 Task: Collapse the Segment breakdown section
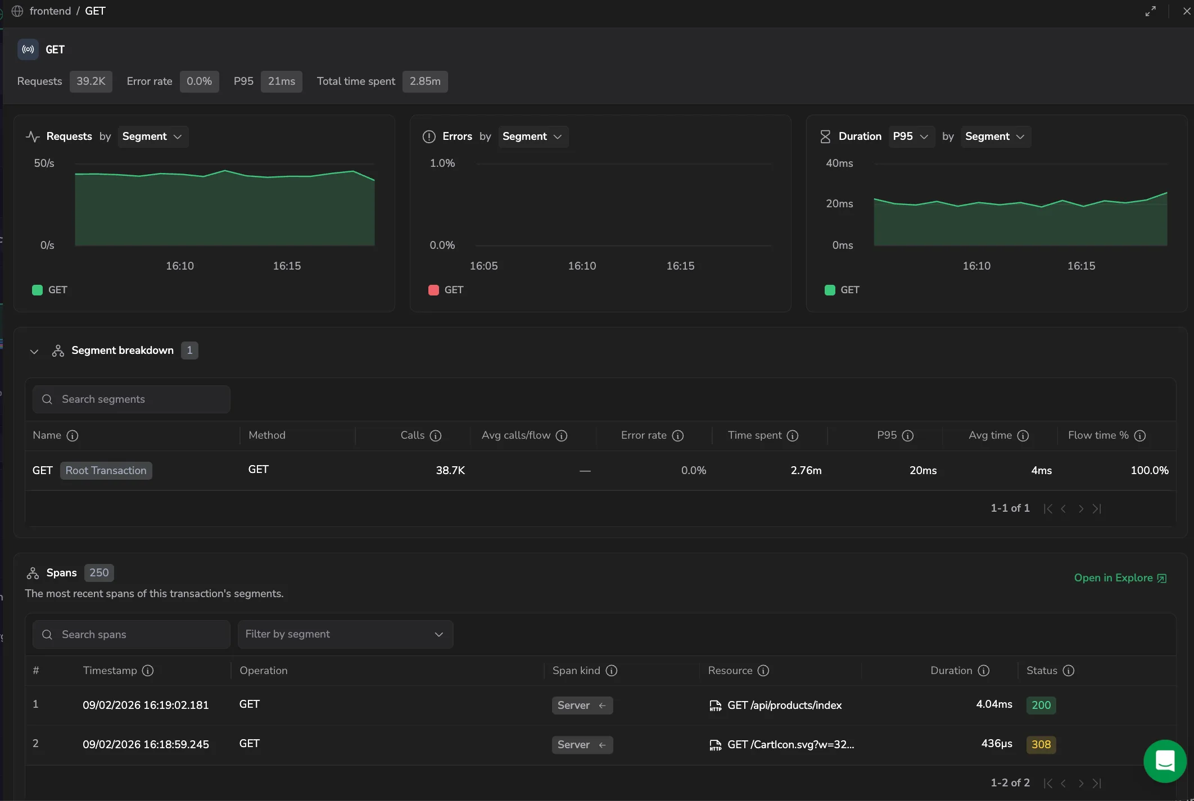[x=34, y=351]
